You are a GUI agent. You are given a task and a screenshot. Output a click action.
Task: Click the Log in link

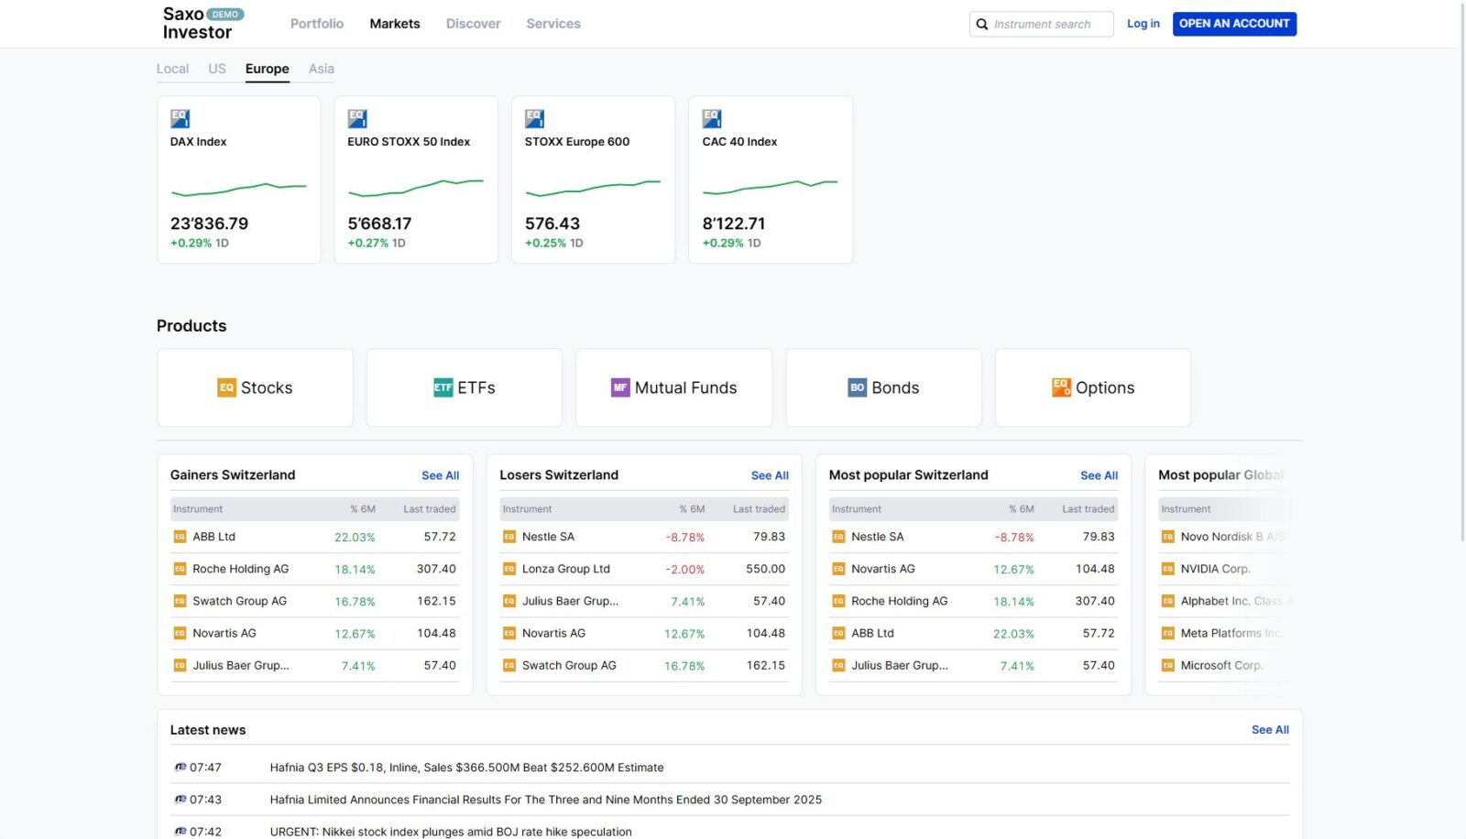pyautogui.click(x=1143, y=24)
